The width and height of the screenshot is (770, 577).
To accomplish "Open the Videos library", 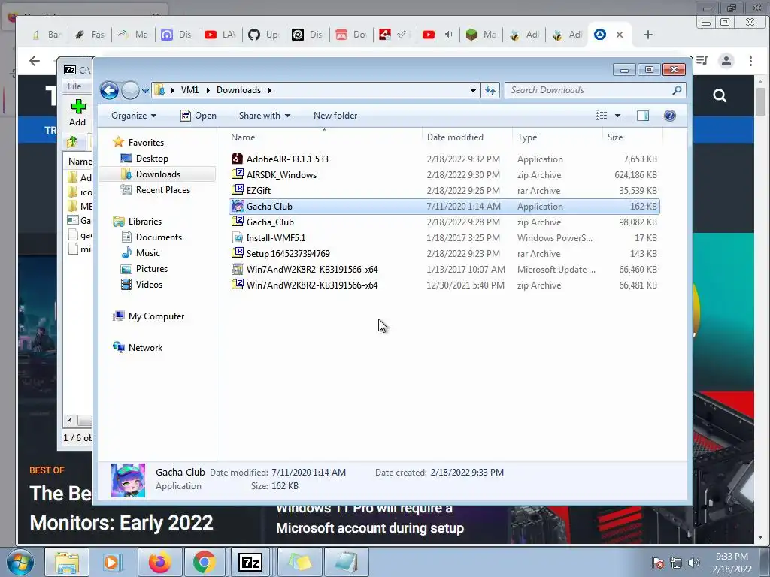I will [x=141, y=285].
